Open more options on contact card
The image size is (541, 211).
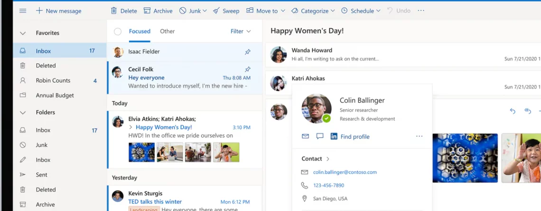point(419,136)
